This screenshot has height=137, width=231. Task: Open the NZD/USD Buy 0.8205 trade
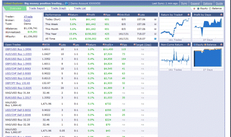click(x=18, y=88)
